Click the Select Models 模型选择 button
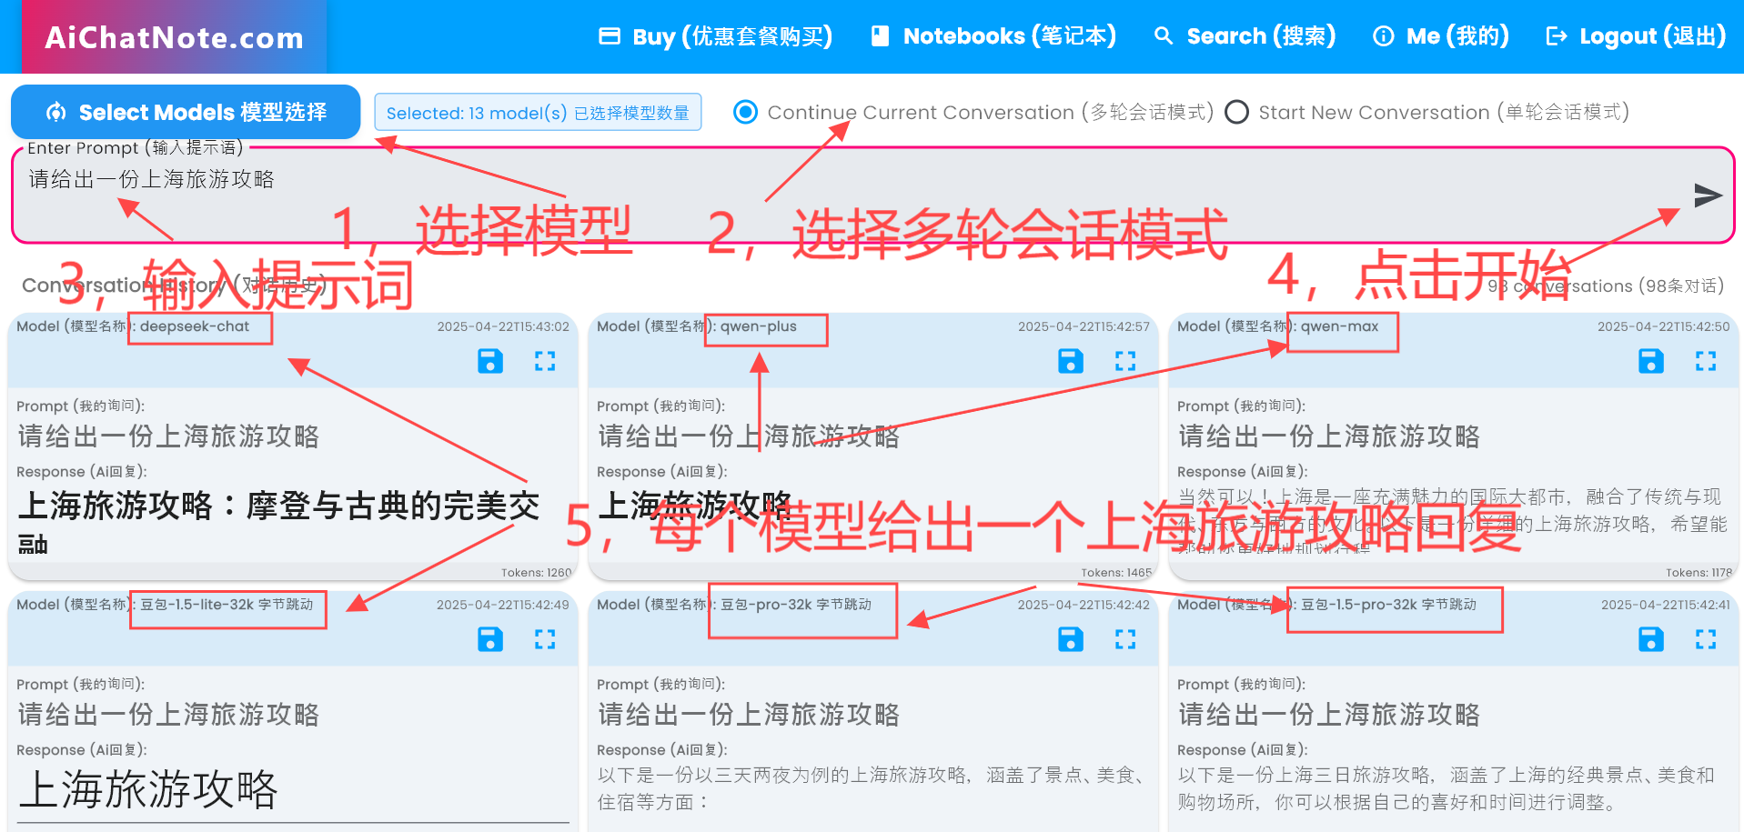Image resolution: width=1744 pixels, height=832 pixels. click(186, 112)
